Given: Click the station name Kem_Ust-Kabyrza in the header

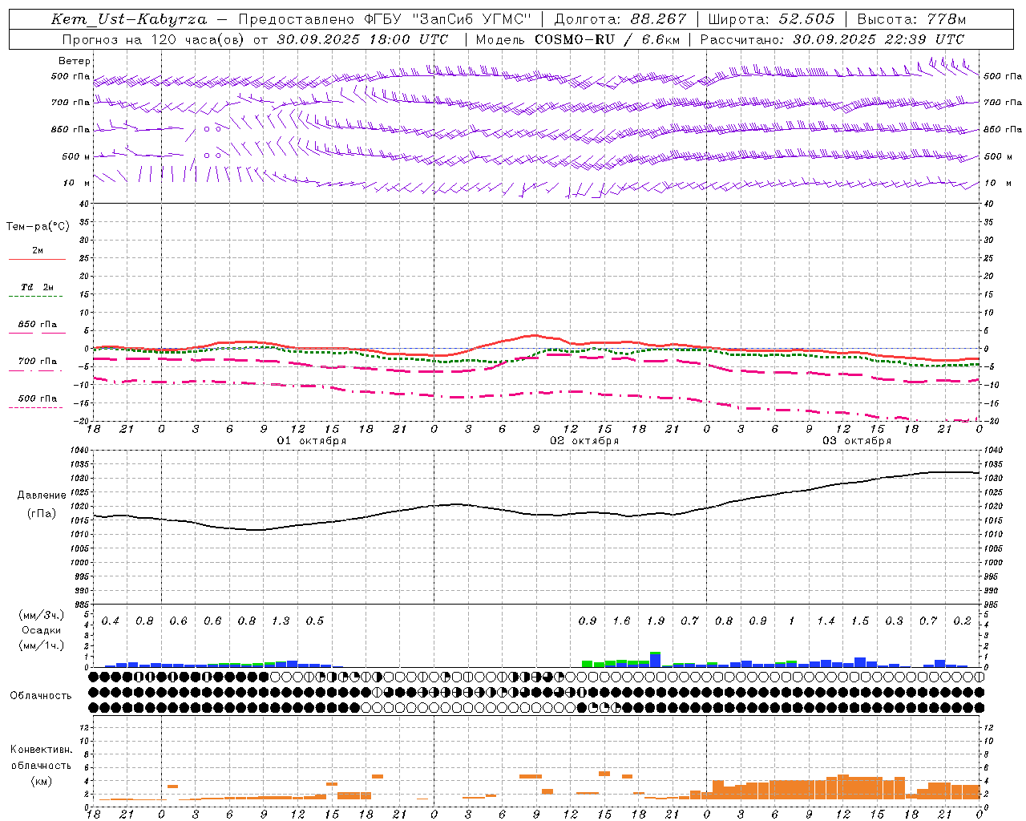Looking at the screenshot, I should [x=129, y=19].
